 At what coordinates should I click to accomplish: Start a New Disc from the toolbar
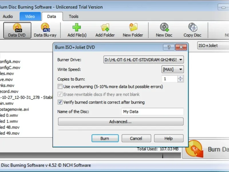(164, 30)
